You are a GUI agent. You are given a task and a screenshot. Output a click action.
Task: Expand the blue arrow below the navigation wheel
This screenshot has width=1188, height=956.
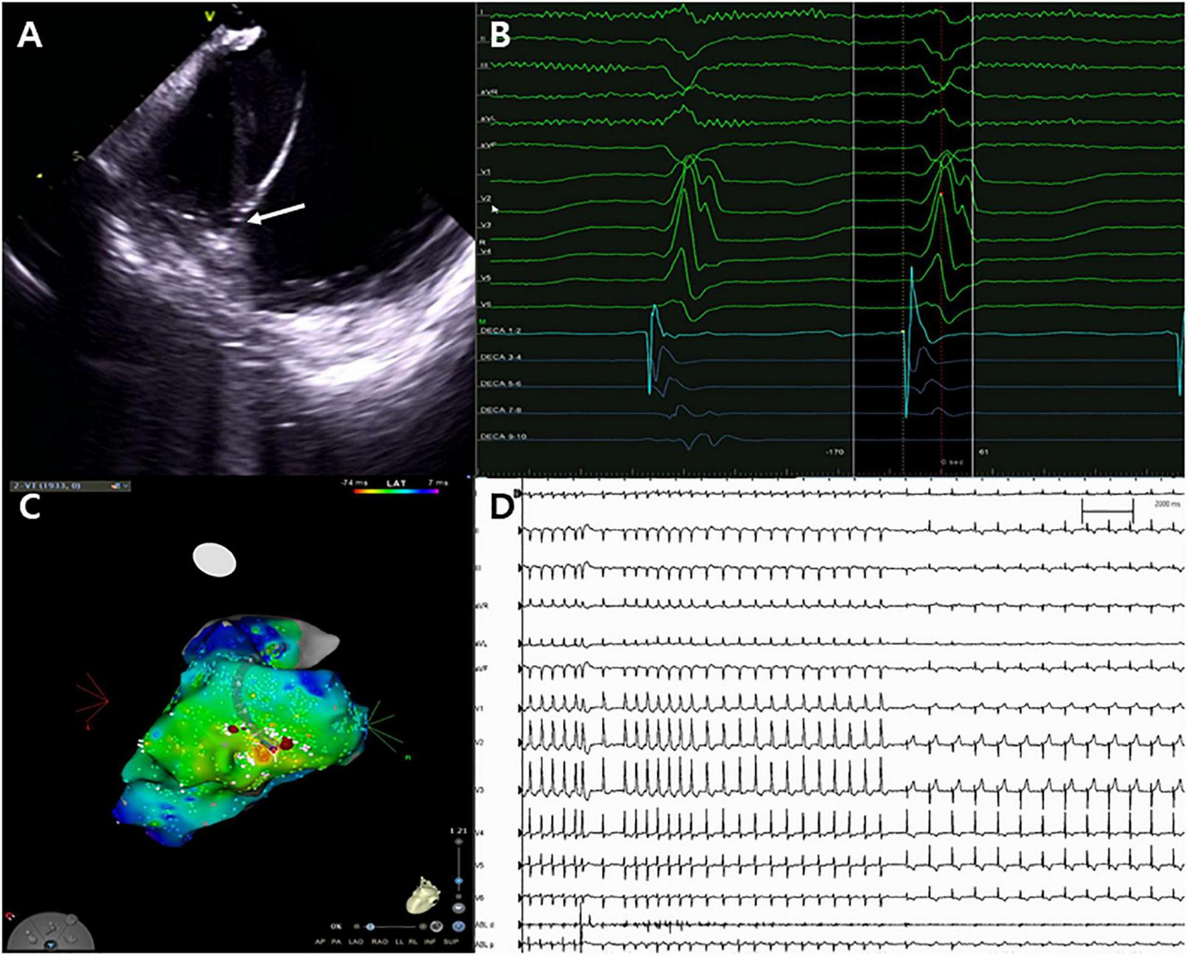click(x=51, y=945)
